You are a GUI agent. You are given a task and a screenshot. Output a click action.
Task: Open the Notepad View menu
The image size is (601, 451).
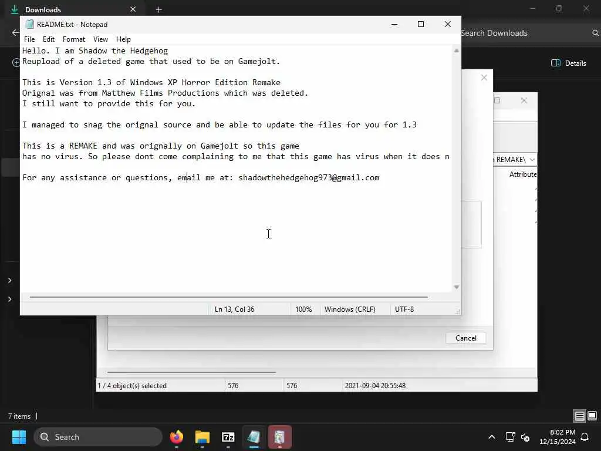click(100, 39)
